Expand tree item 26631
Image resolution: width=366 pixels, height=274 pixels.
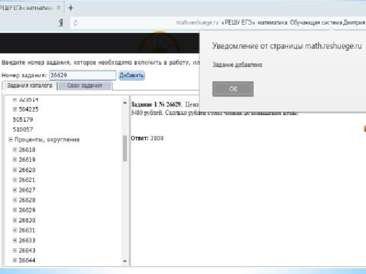pyautogui.click(x=15, y=230)
